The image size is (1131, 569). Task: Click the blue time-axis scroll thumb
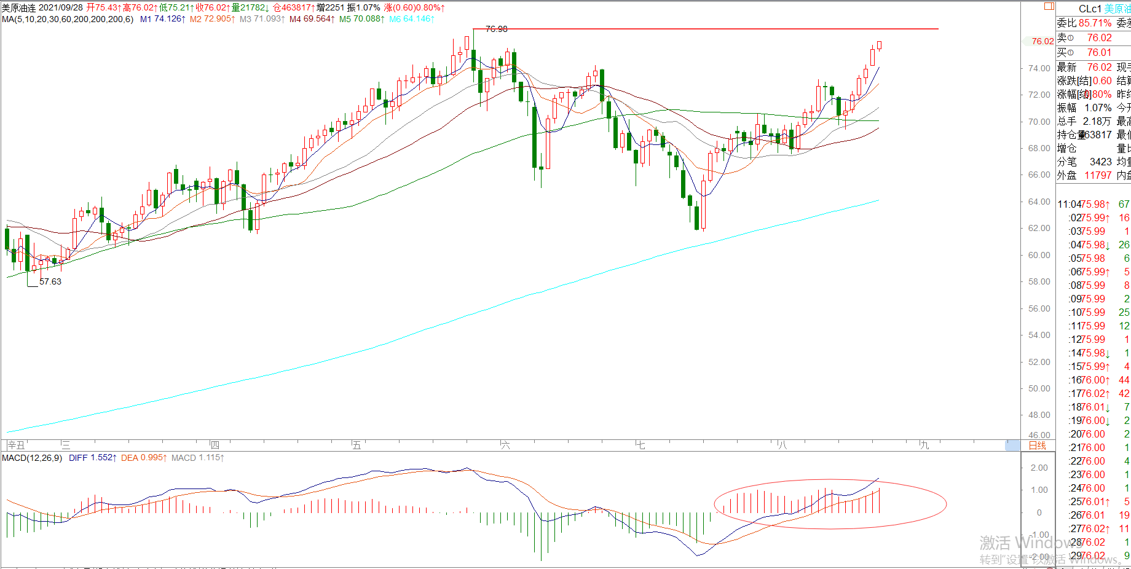(1012, 445)
